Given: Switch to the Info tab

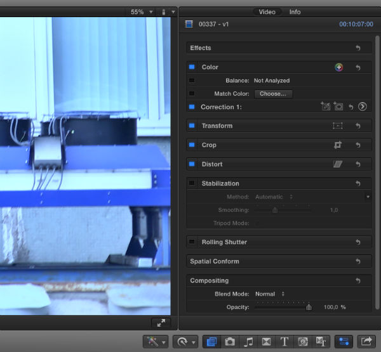Looking at the screenshot, I should tap(295, 12).
